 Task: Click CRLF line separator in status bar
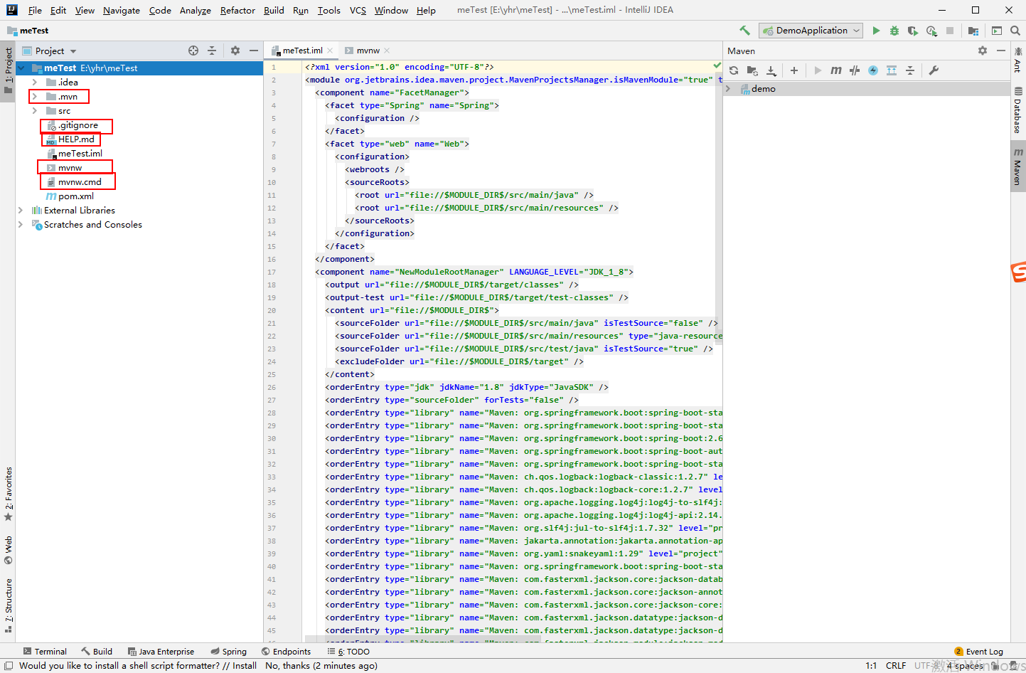coord(896,666)
